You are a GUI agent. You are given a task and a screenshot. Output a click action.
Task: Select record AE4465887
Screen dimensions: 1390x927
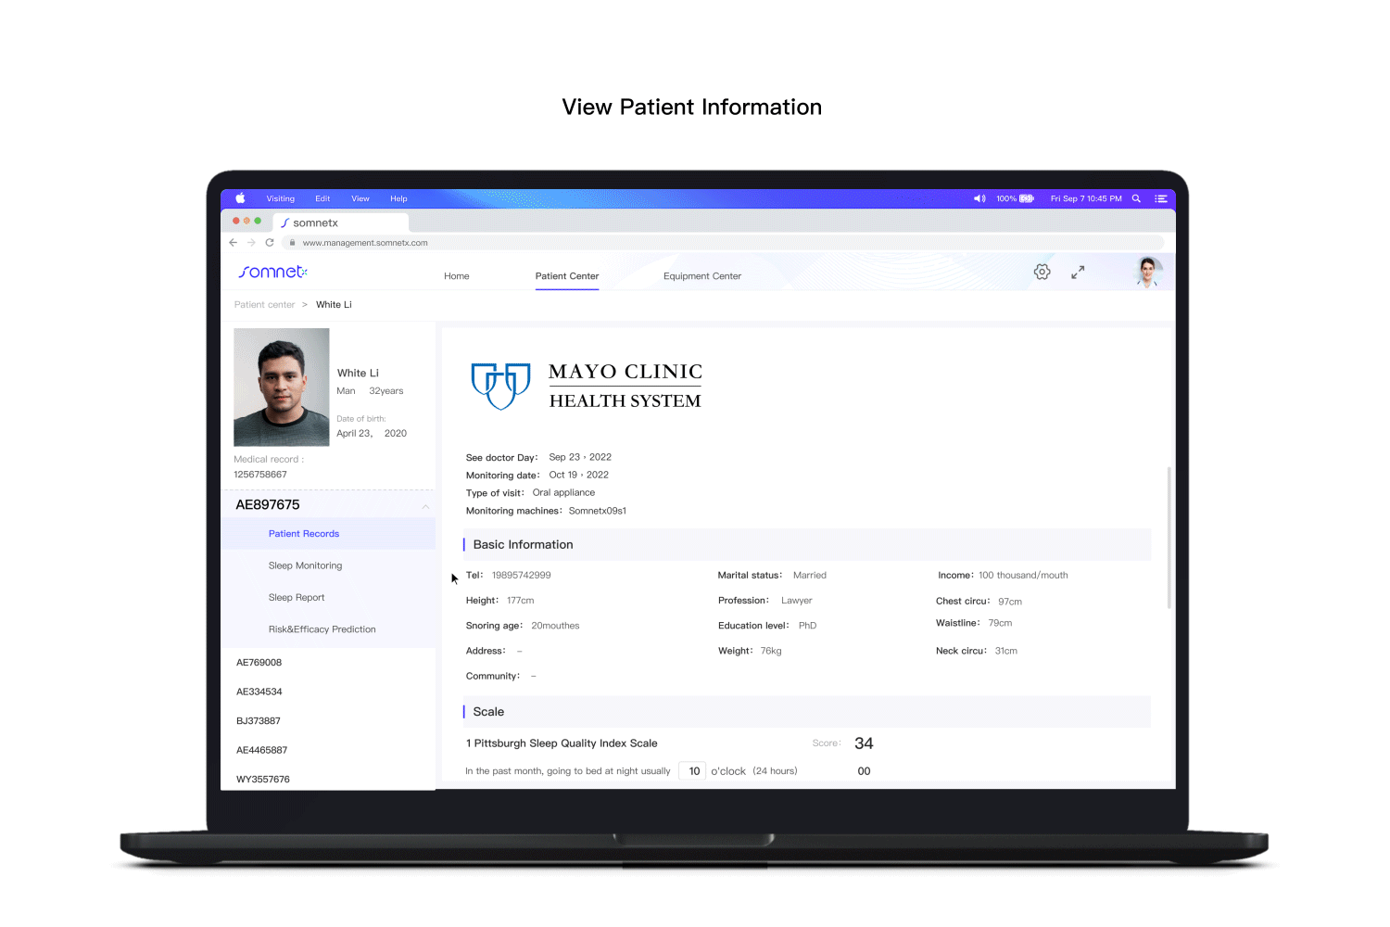261,750
